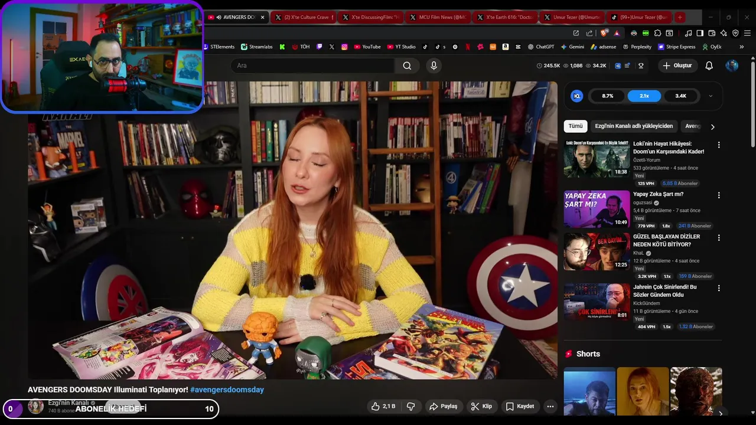Open the Netflix bookmark icon
Viewport: 756px width, 425px height.
[x=467, y=47]
